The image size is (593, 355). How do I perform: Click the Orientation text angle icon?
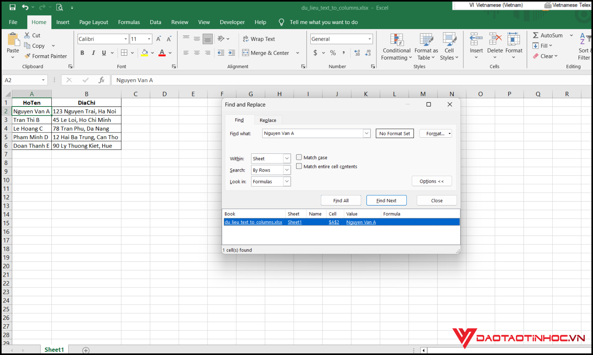click(221, 39)
